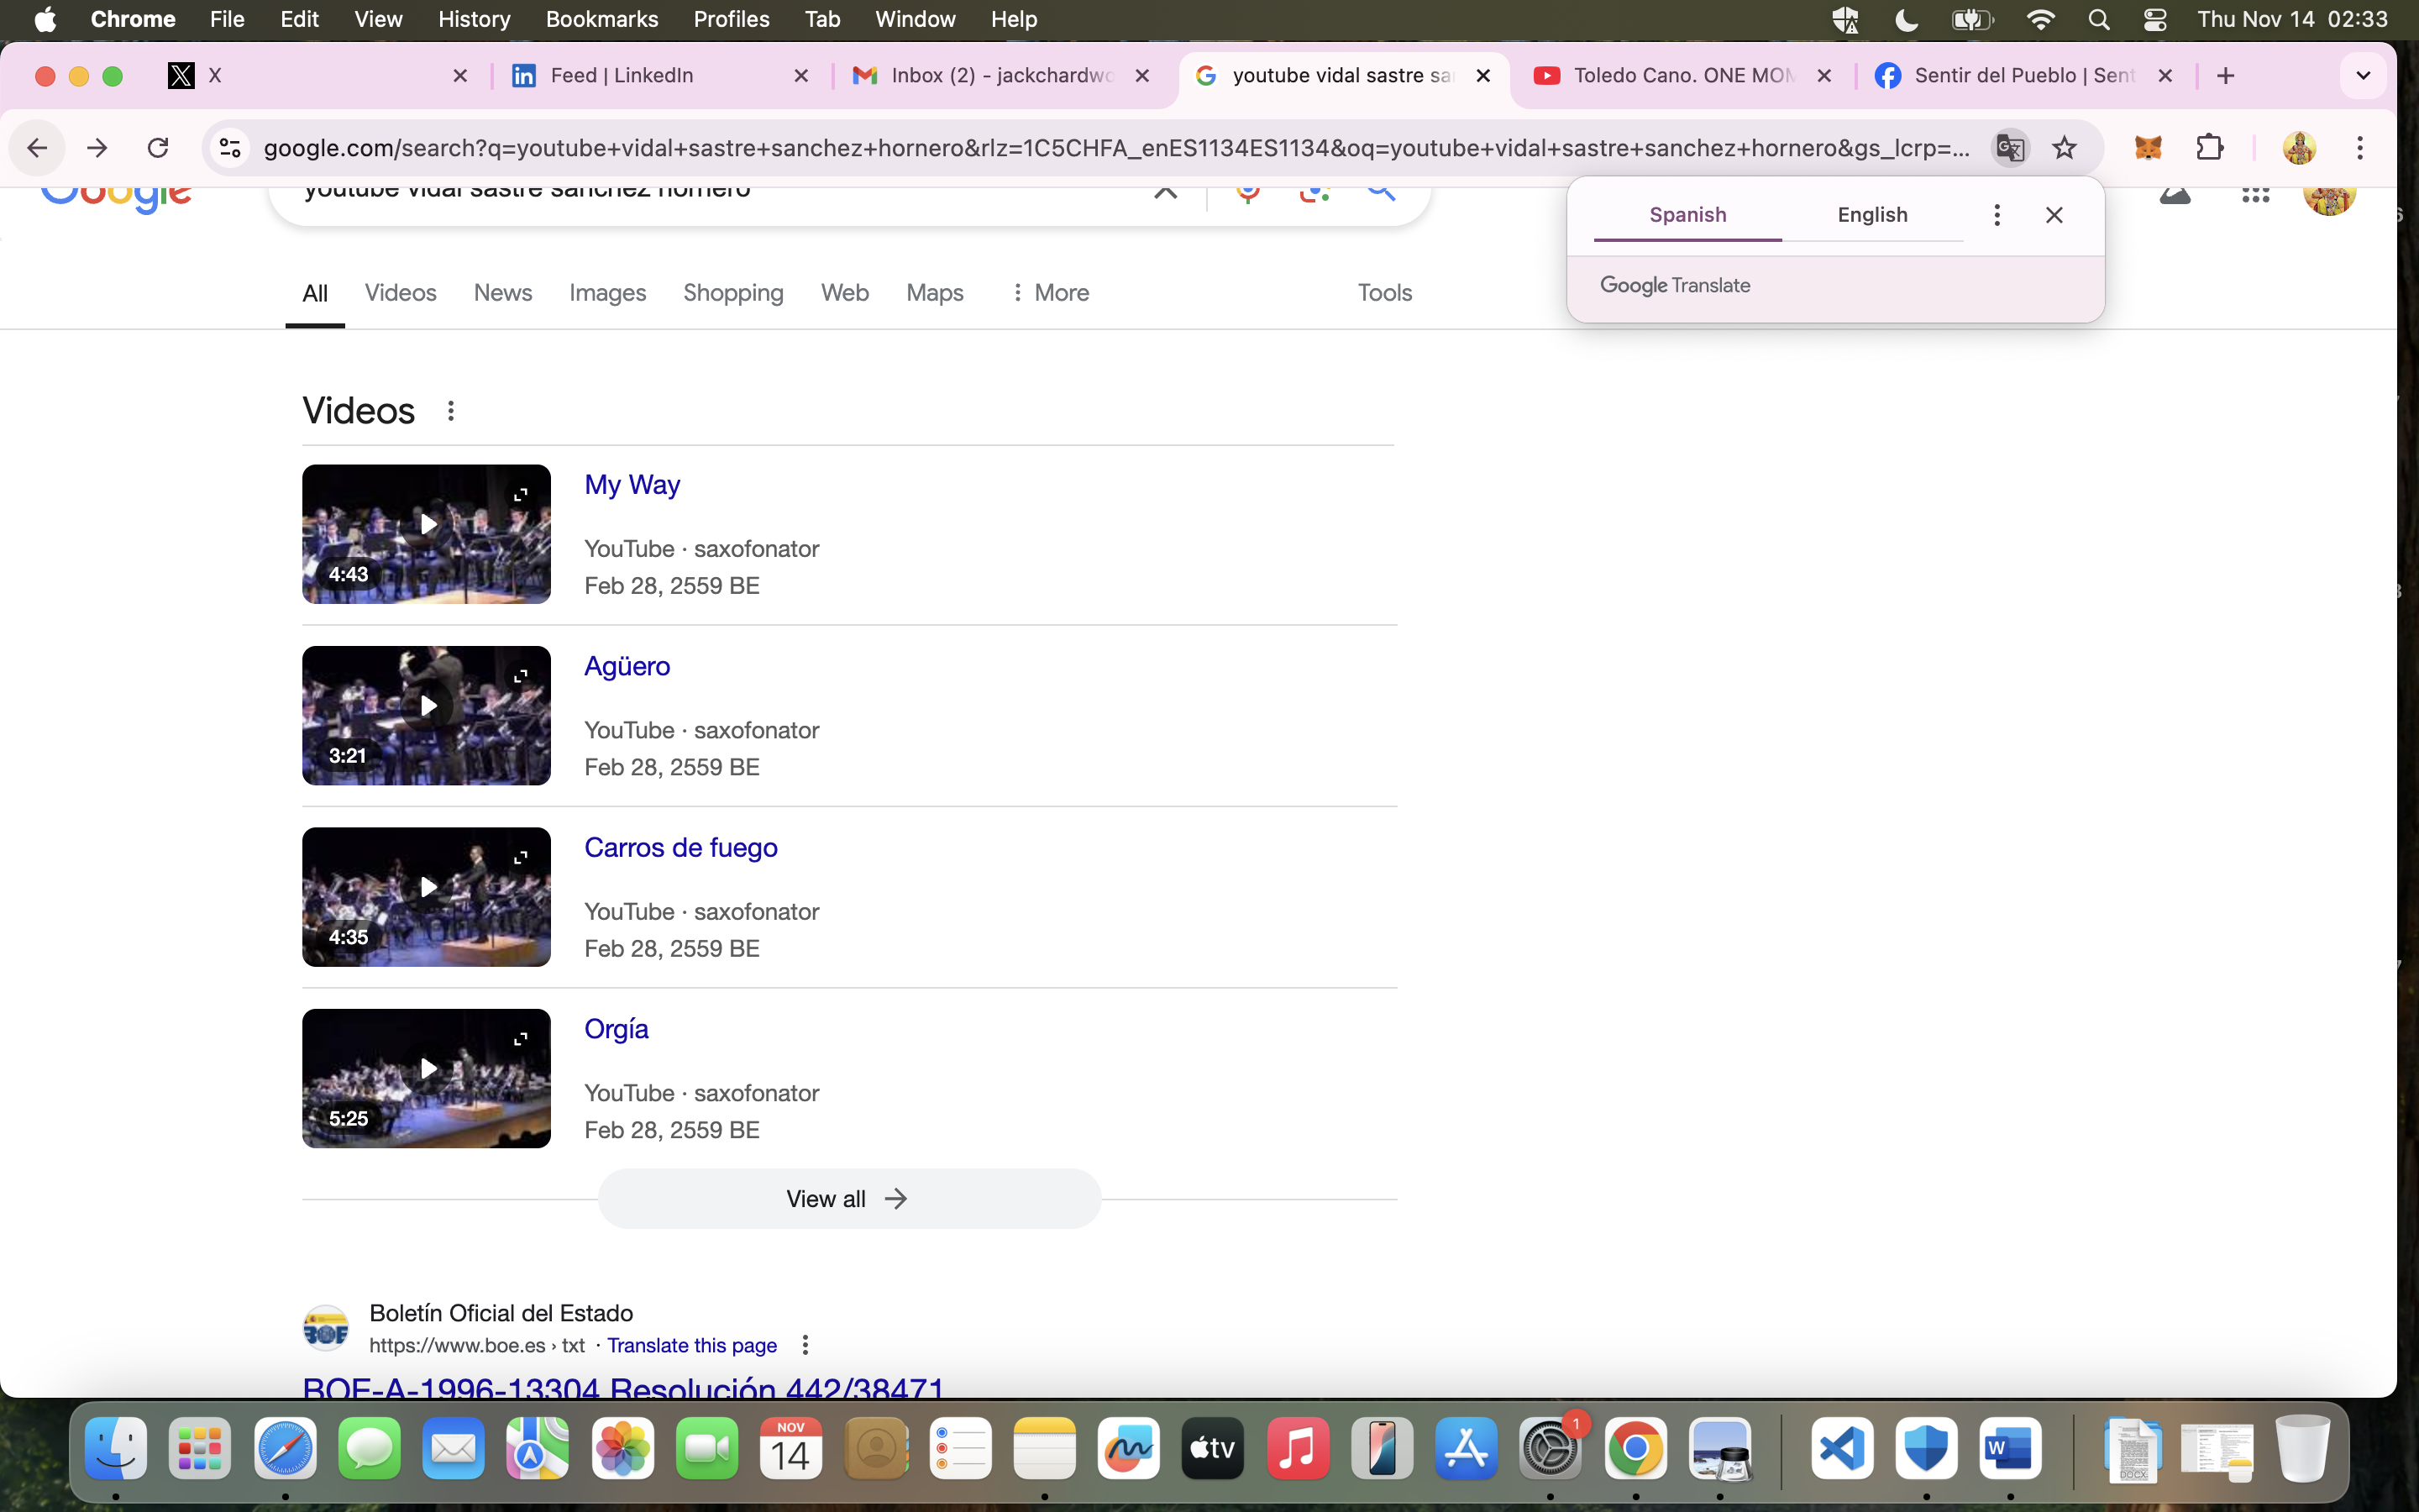
Task: Select the Shopping search filter
Action: [732, 293]
